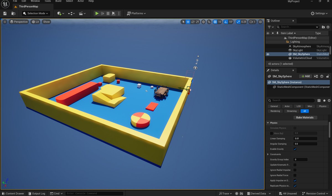The image size is (332, 196).
Task: Open the Selection Mode dropdown
Action: tap(36, 13)
